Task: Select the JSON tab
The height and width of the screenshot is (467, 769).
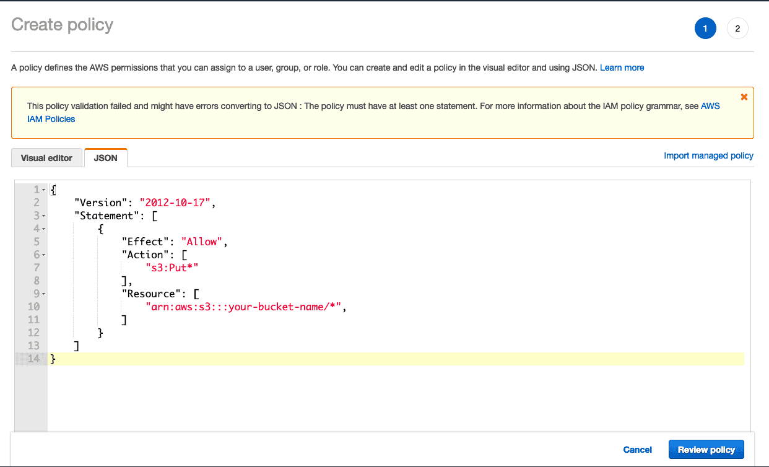Action: pos(105,158)
